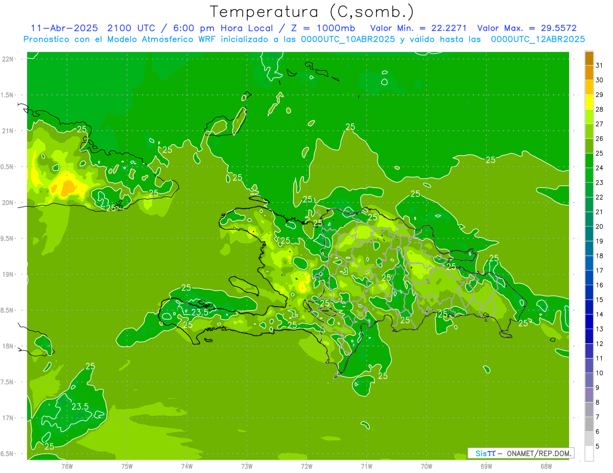Select the '0.5N' latitude label
Image resolution: width=613 pixels, height=473 pixels.
pyautogui.click(x=8, y=167)
